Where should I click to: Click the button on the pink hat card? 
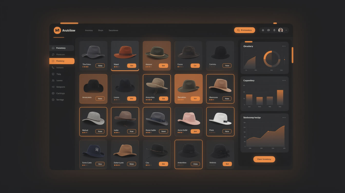pyautogui.click(x=195, y=131)
